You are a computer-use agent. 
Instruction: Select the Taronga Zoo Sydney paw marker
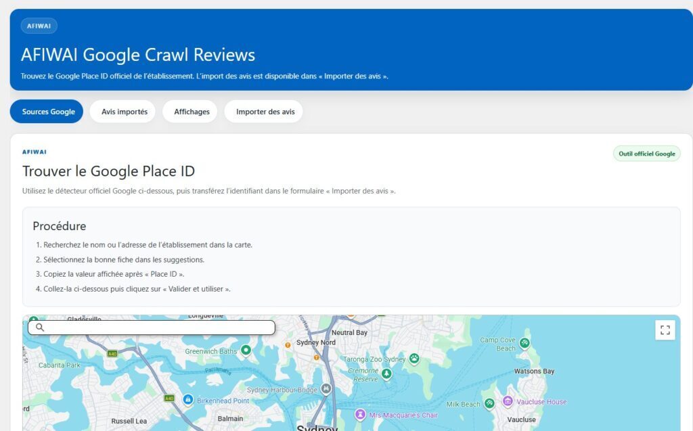click(x=414, y=359)
